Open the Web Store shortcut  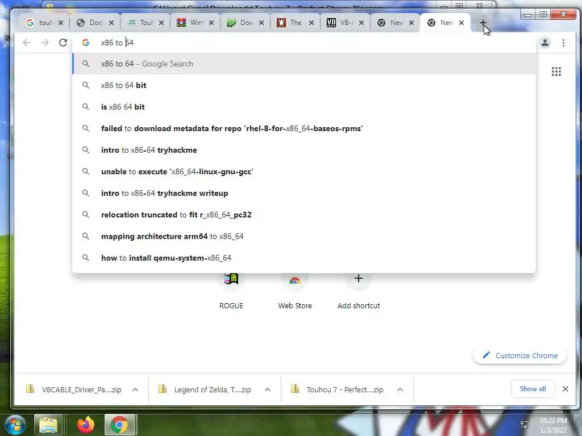tap(295, 292)
